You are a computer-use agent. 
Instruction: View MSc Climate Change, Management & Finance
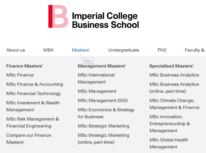[174, 104]
